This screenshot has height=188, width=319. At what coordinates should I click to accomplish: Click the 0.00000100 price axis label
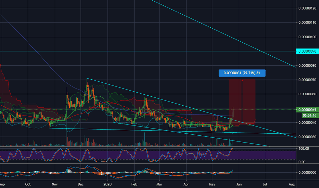(307, 37)
